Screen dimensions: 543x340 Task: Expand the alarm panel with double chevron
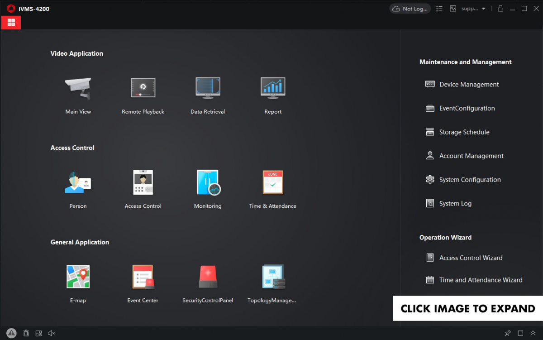[x=533, y=333]
